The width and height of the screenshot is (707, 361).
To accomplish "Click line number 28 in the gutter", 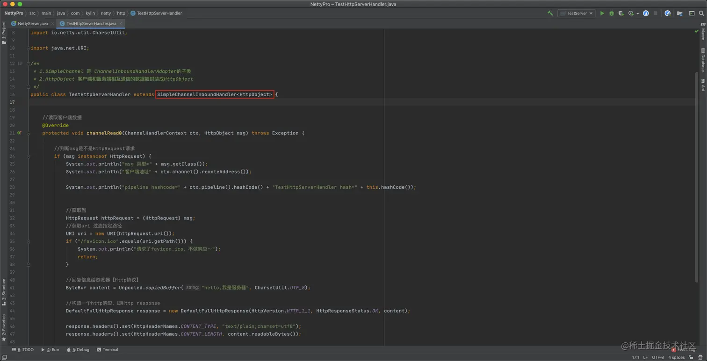I will click(x=12, y=187).
